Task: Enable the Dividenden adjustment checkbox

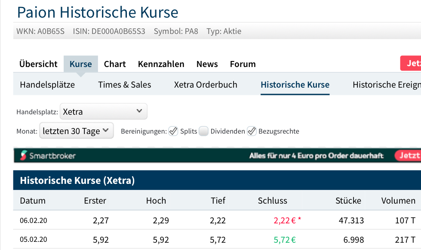Action: point(203,131)
